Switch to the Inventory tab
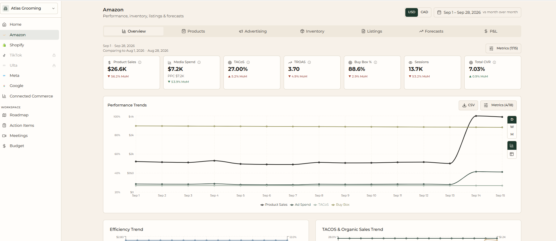The image size is (556, 241). tap(312, 31)
